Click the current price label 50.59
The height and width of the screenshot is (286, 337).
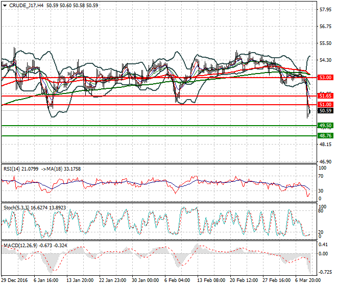point(325,111)
